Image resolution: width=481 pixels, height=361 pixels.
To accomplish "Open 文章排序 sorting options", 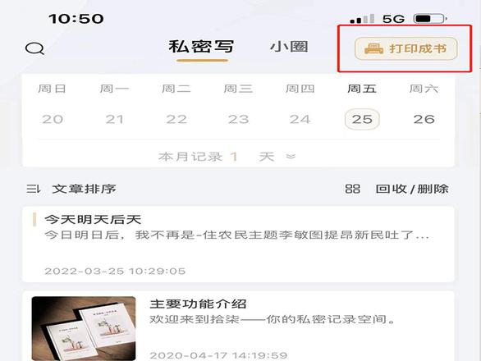I will 84,189.
